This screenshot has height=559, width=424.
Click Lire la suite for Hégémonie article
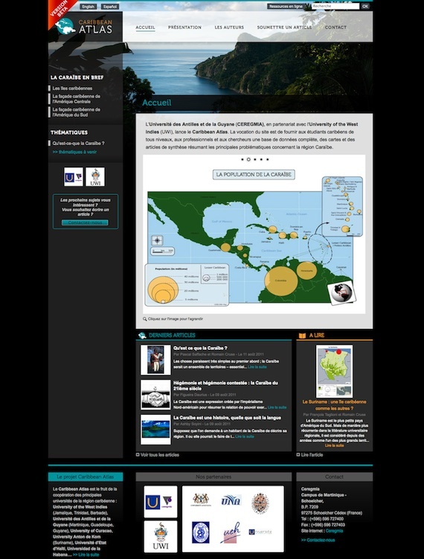(277, 407)
